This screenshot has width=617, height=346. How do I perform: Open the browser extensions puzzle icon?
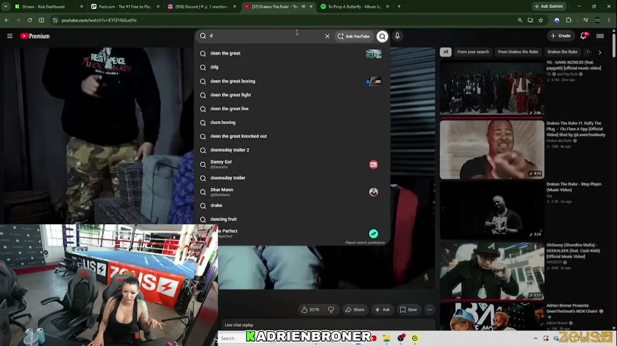point(568,20)
